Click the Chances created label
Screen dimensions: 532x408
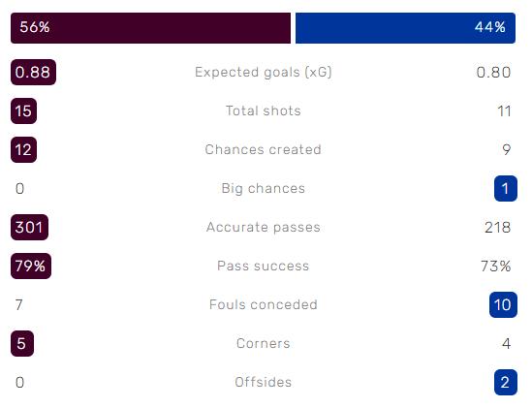pos(264,149)
